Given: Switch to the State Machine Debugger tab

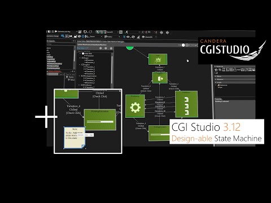Looking at the screenshot, I should point(116,42).
